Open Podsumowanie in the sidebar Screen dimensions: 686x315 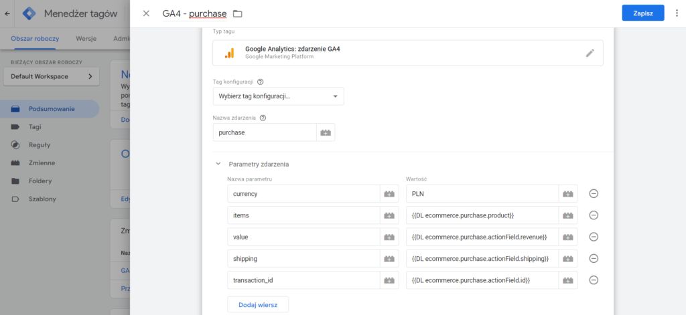click(50, 109)
